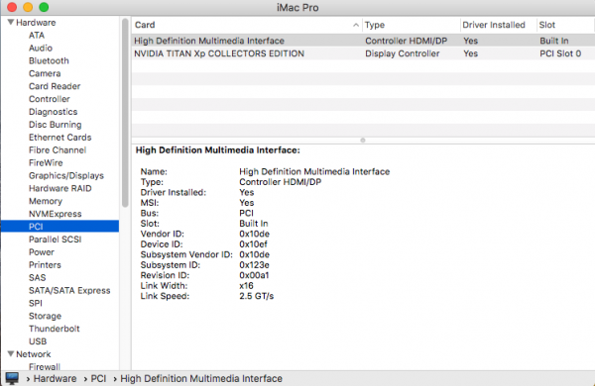
Task: Select NVMExpress in the sidebar
Action: (55, 214)
